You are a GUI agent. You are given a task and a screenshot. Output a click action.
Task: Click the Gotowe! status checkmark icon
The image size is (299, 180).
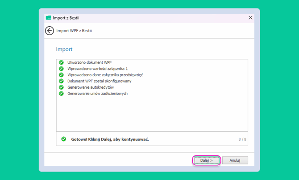pyautogui.click(x=64, y=139)
